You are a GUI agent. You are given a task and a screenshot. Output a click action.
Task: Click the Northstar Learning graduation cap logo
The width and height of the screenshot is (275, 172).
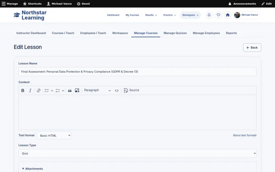[17, 15]
